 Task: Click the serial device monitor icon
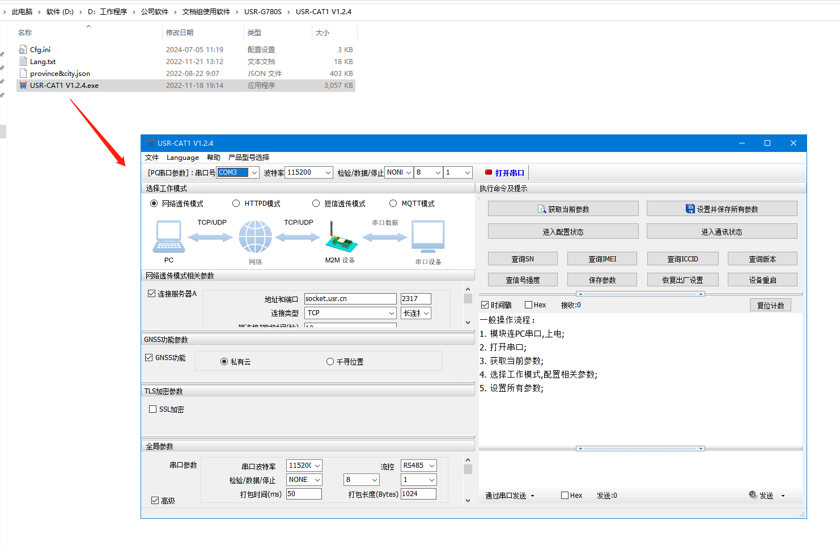click(428, 237)
